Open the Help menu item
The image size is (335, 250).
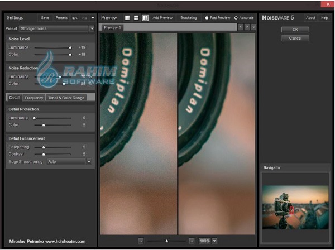(324, 18)
